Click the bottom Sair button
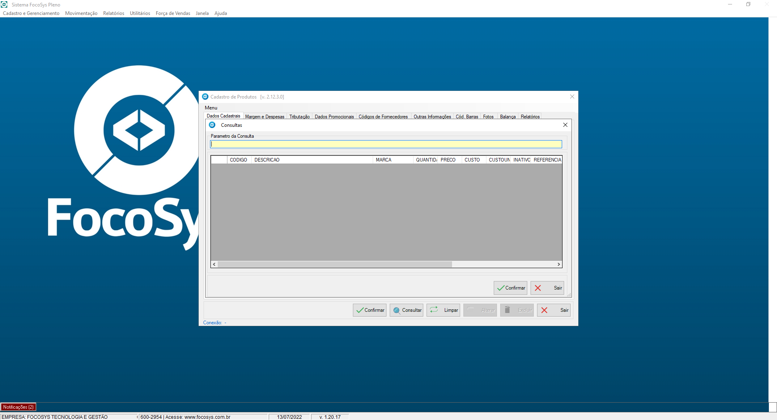The width and height of the screenshot is (777, 420). click(x=554, y=310)
